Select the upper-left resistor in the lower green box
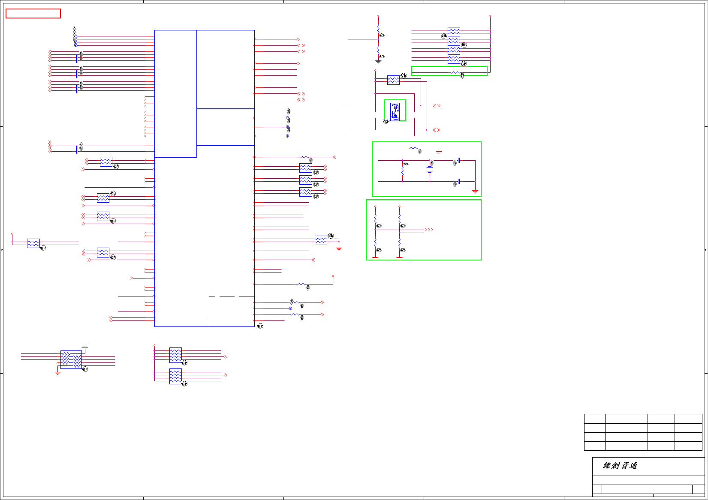Screen dimensions: 708x500 pyautogui.click(x=375, y=219)
